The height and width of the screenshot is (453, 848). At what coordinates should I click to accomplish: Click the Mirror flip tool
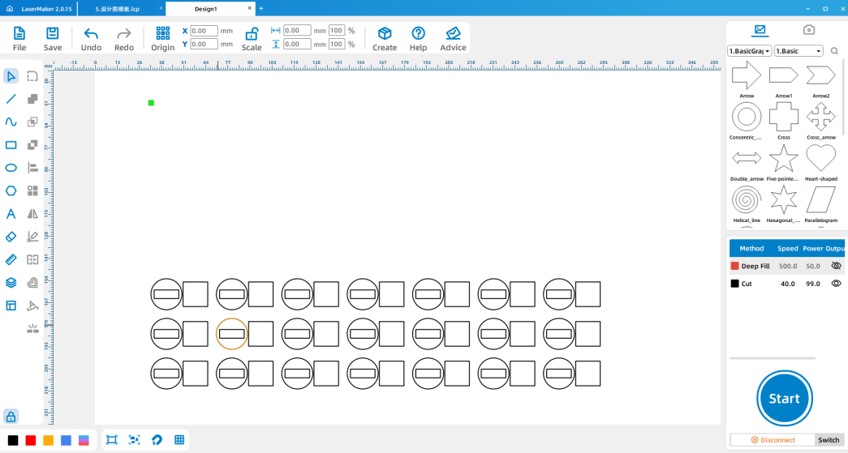[x=32, y=214]
